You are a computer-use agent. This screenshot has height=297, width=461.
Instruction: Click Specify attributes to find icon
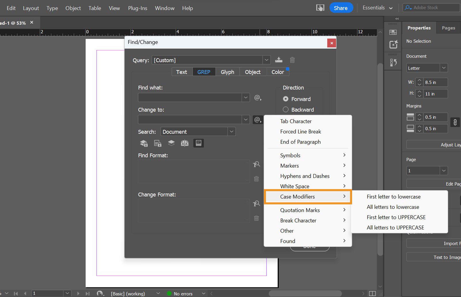(x=256, y=164)
